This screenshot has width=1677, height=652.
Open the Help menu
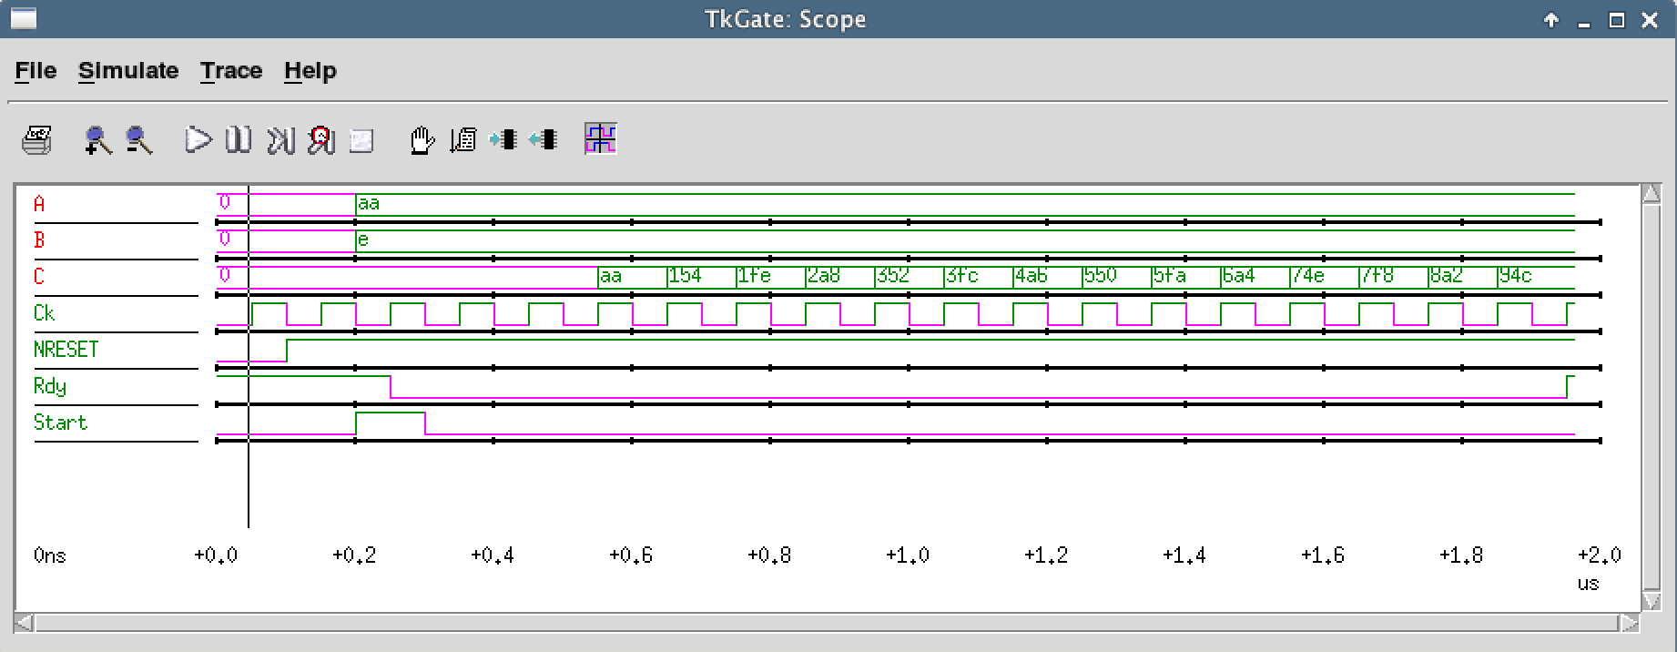(x=310, y=71)
